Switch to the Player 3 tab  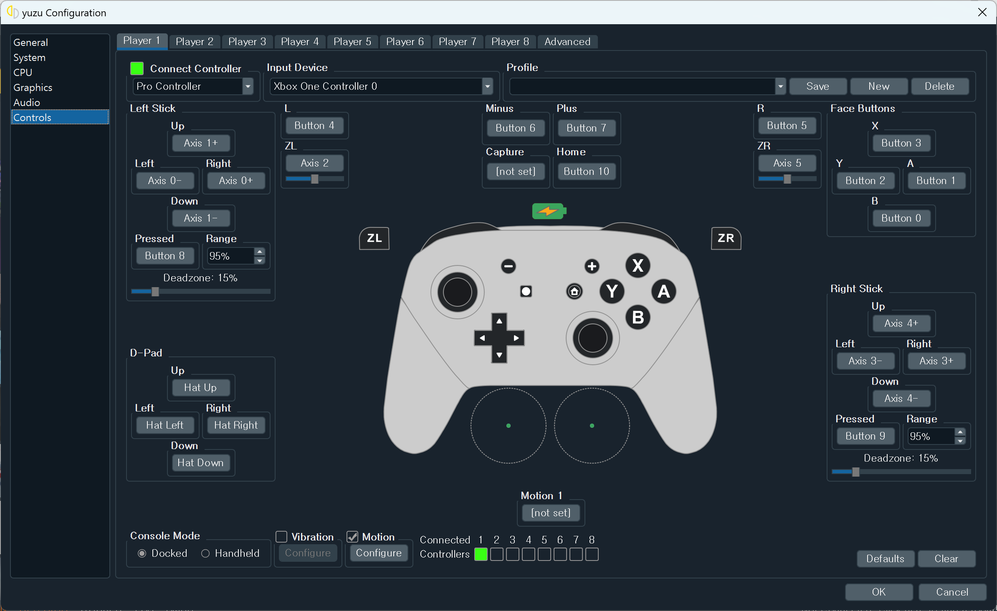[x=247, y=42]
